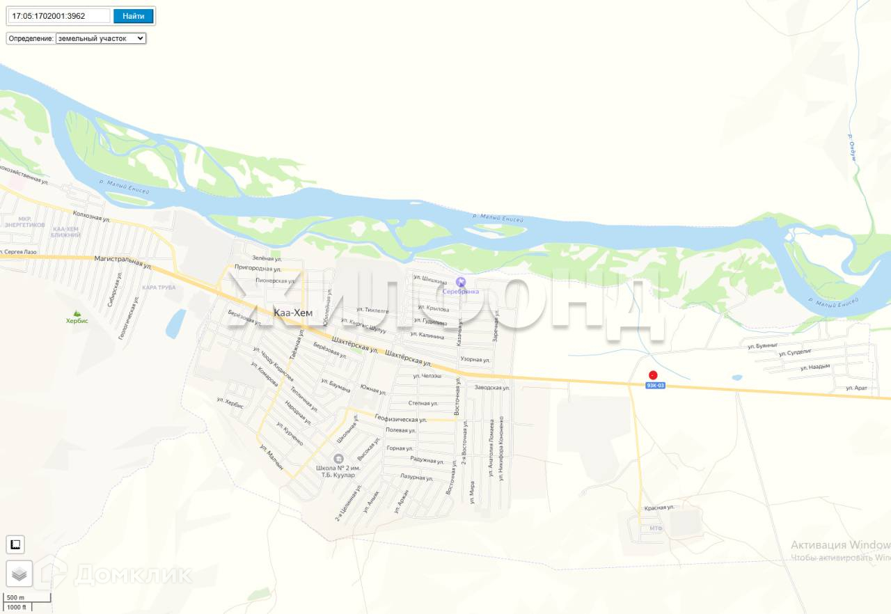The width and height of the screenshot is (891, 614).
Task: Click the ул. Буянныг street label
Action: click(762, 345)
